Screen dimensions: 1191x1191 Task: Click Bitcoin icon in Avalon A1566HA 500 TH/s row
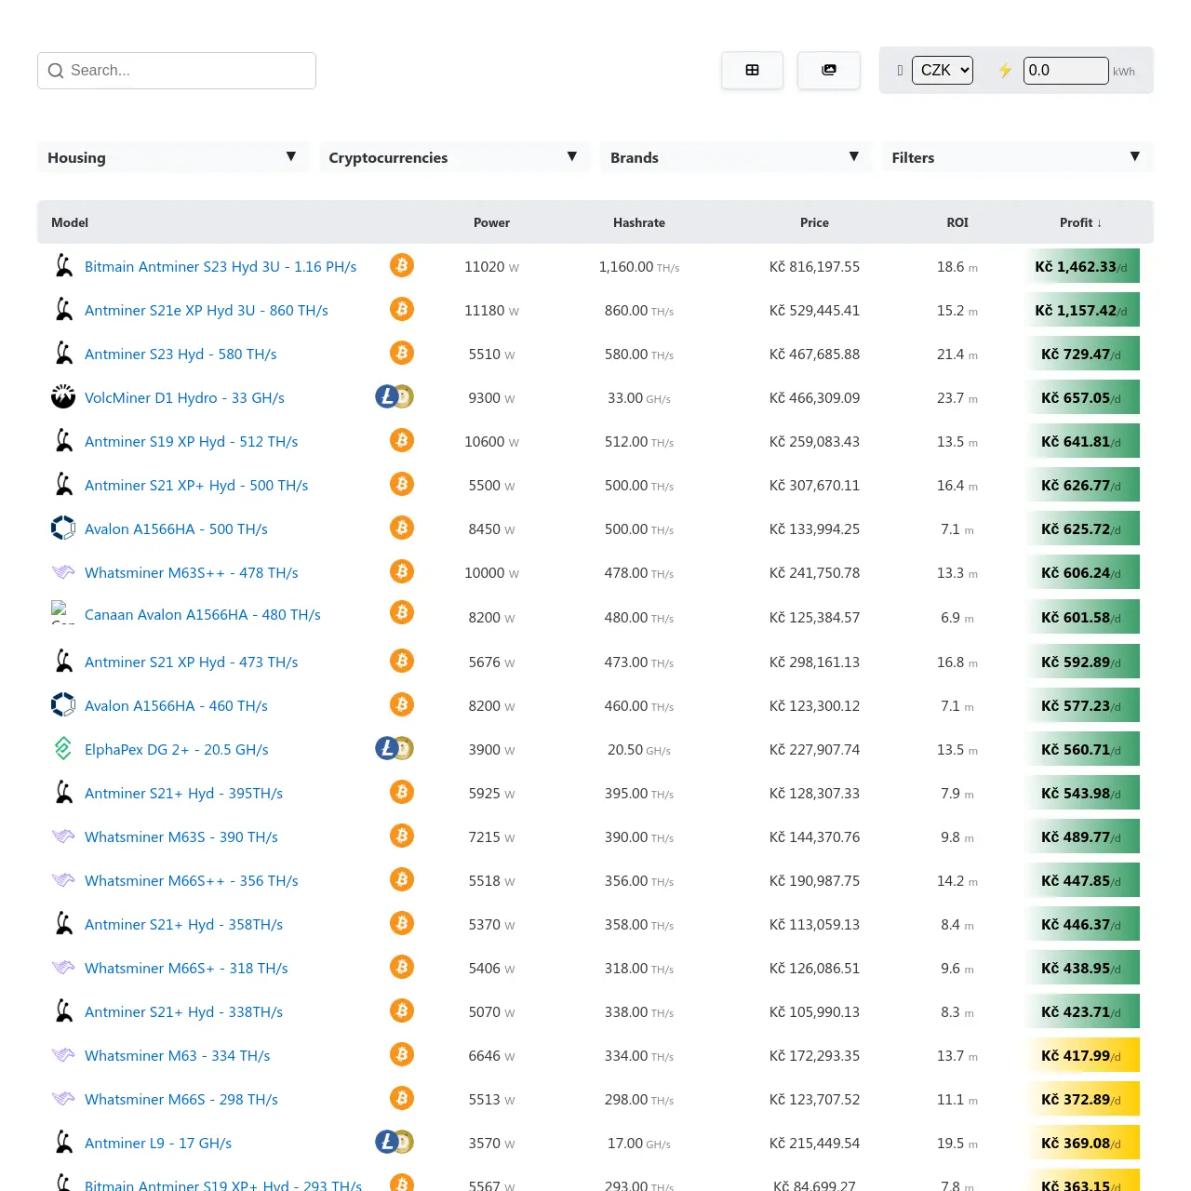[x=402, y=529]
